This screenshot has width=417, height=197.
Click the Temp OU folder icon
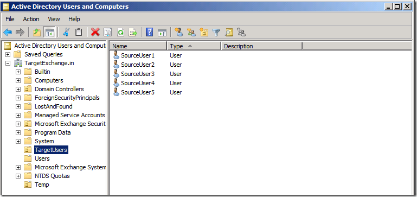(x=28, y=185)
